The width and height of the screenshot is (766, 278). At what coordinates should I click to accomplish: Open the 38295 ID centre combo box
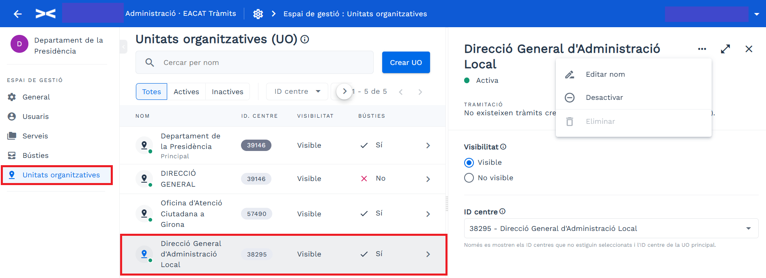coord(611,228)
